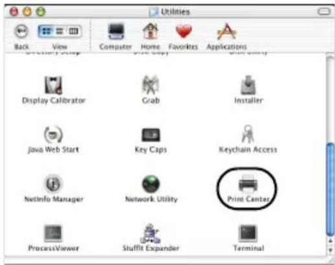The height and width of the screenshot is (265, 335).
Task: Click the toolbar hide pill button
Action: 324,12
